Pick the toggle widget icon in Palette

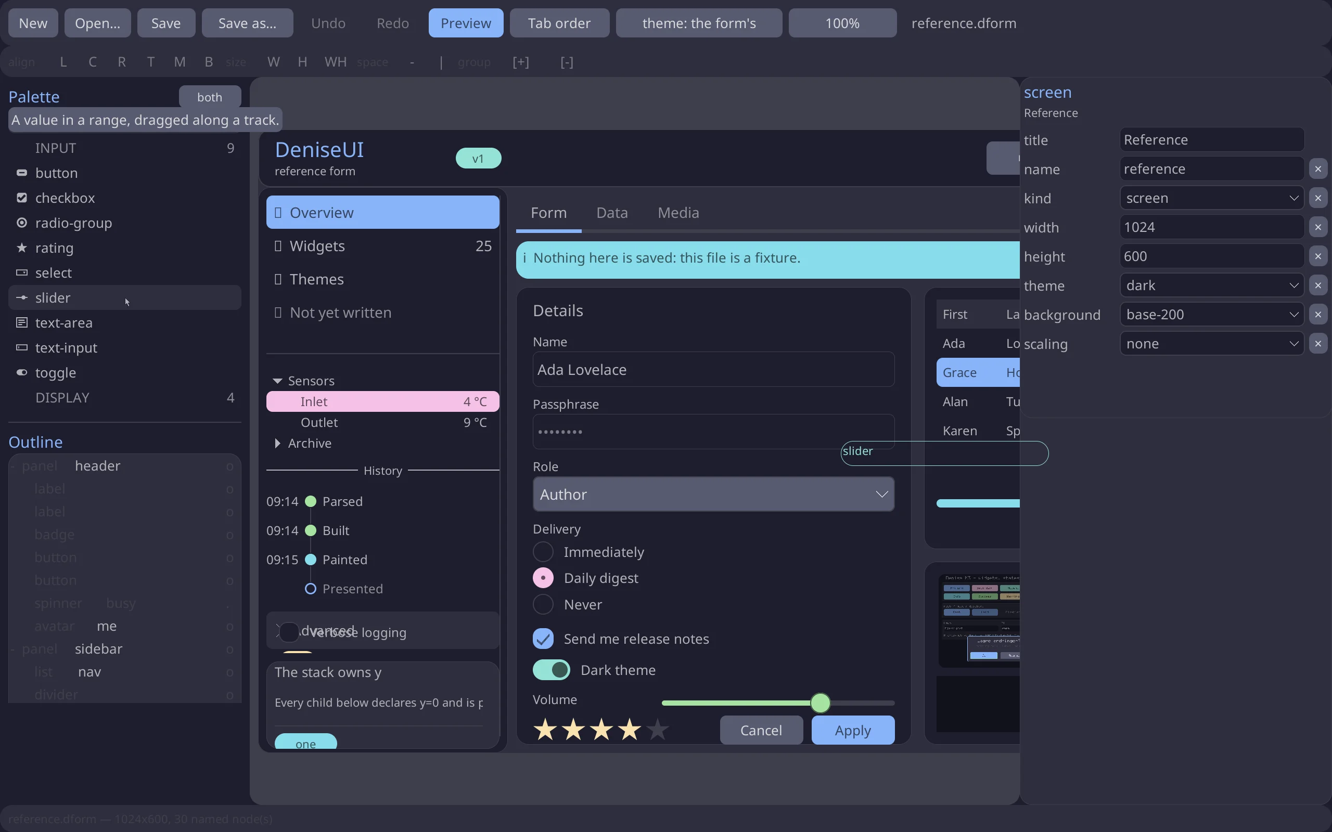(21, 372)
